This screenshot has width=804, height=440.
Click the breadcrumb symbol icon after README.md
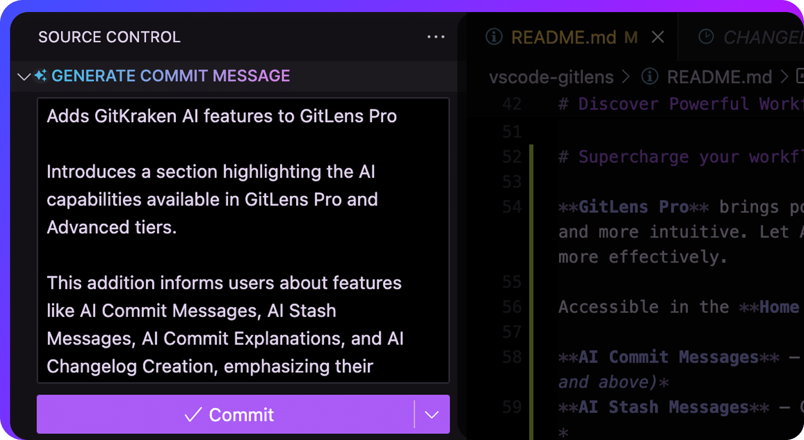click(x=800, y=76)
